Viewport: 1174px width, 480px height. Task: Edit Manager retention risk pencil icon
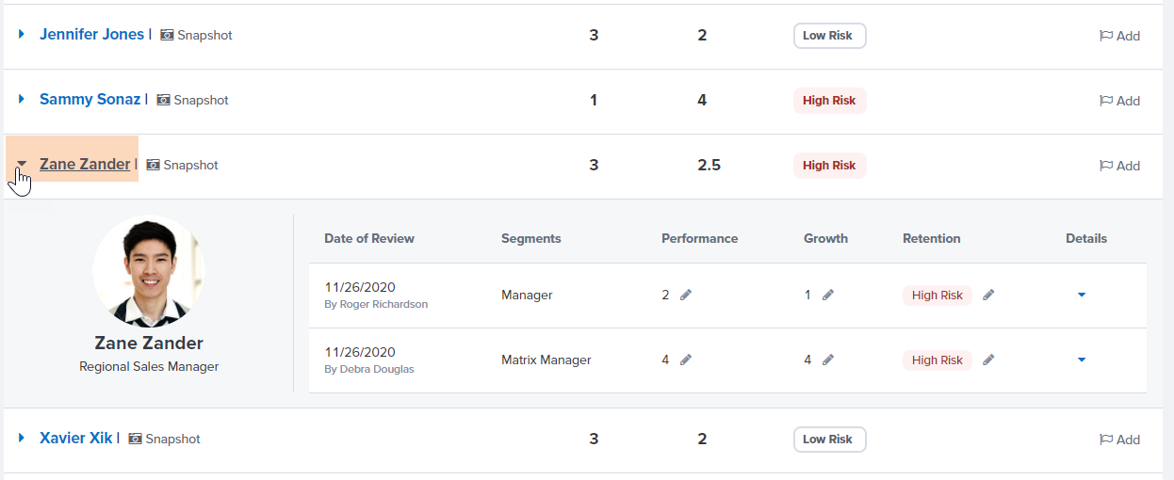[x=988, y=296]
